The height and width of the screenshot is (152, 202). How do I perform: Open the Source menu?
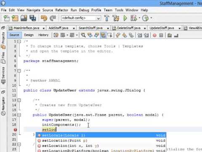(x=48, y=10)
